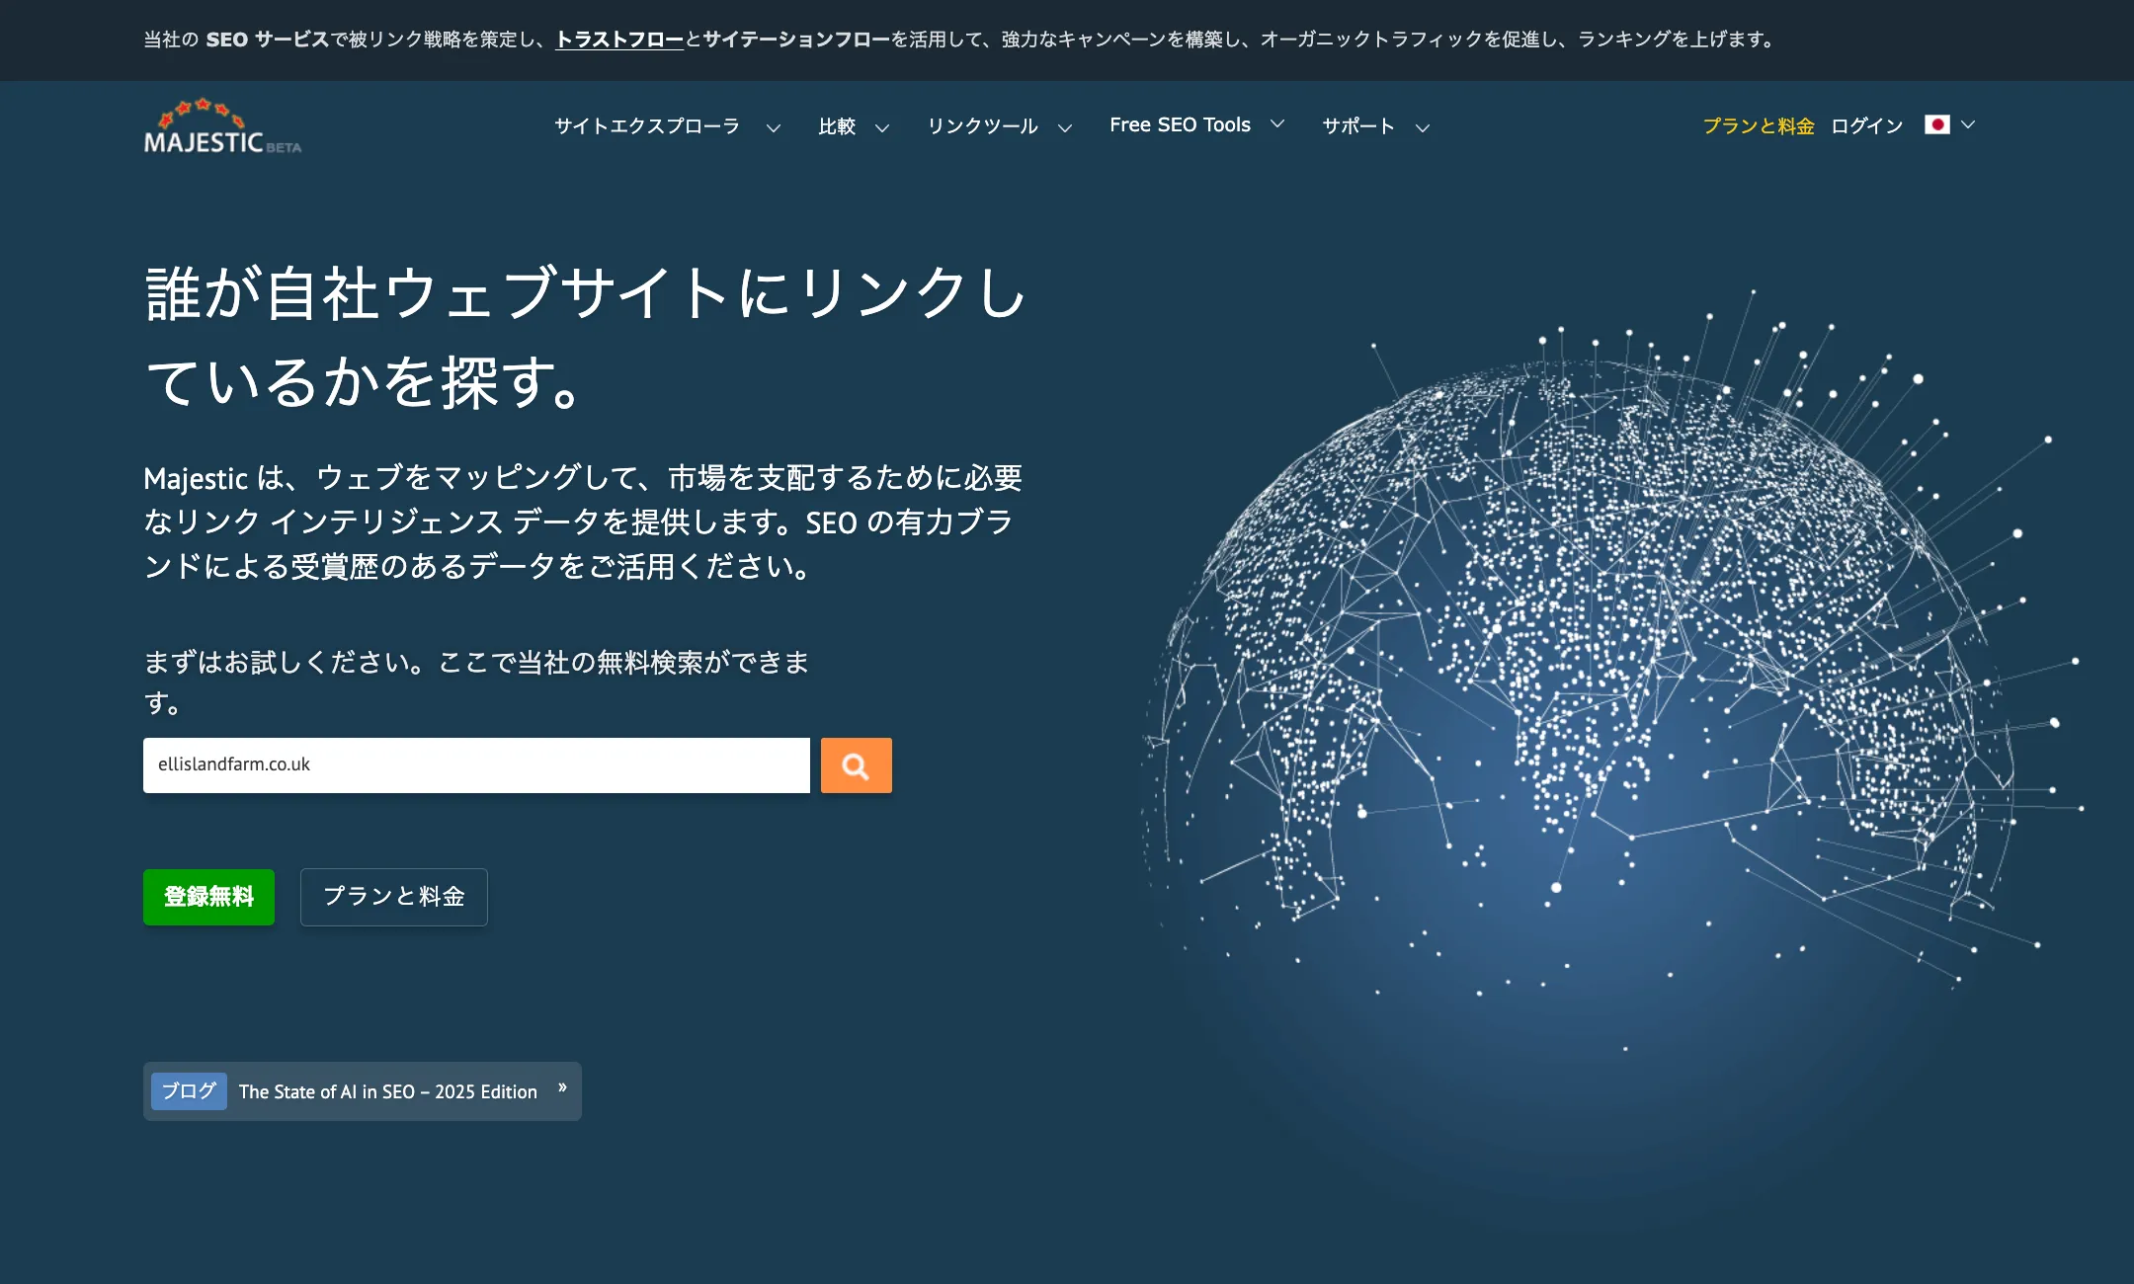The image size is (2134, 1284).
Task: Click the orange search magnifier button
Action: [856, 765]
